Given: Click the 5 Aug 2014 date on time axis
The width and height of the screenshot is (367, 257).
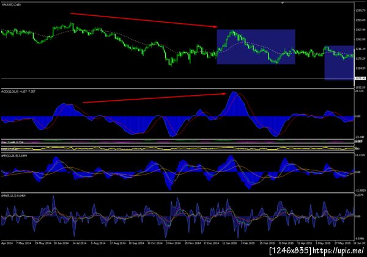Looking at the screenshot, I should [x=98, y=243].
